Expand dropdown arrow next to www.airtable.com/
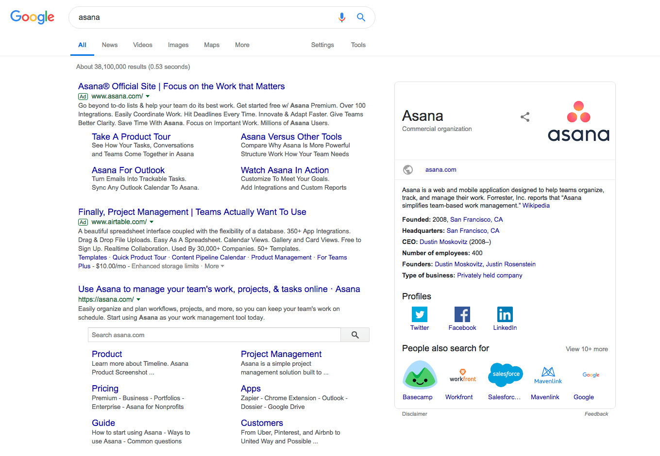660x456 pixels. pos(152,222)
